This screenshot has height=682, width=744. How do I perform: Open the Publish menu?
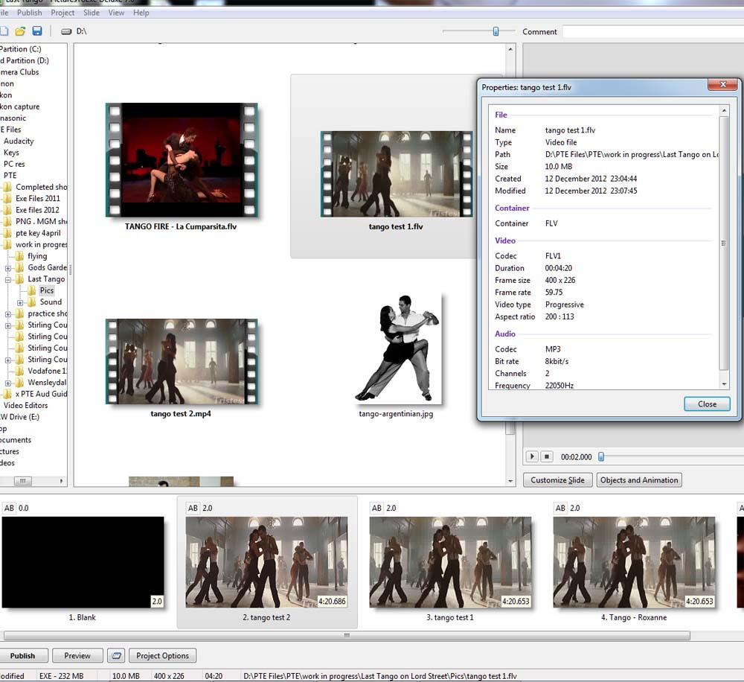[x=30, y=13]
